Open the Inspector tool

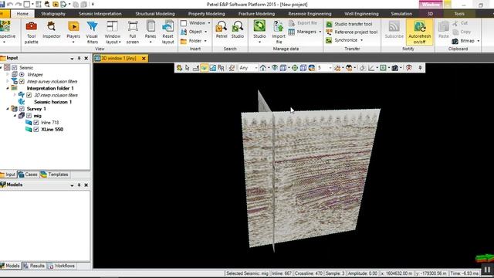[x=52, y=30]
